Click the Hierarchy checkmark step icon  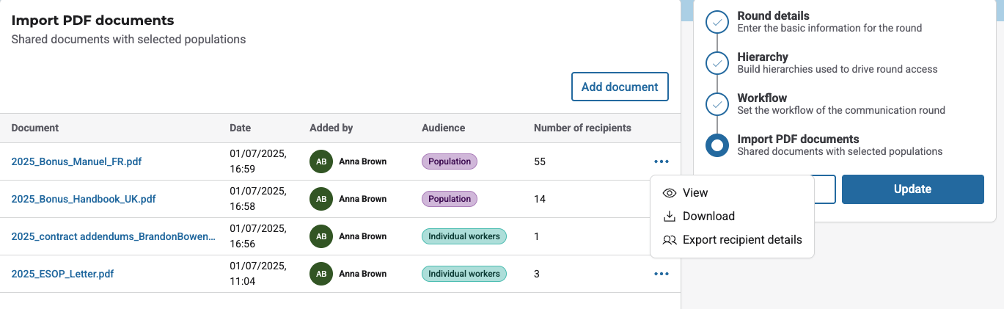(717, 63)
